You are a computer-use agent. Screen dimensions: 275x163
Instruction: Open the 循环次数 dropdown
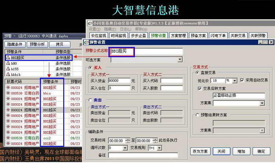click(x=125, y=148)
